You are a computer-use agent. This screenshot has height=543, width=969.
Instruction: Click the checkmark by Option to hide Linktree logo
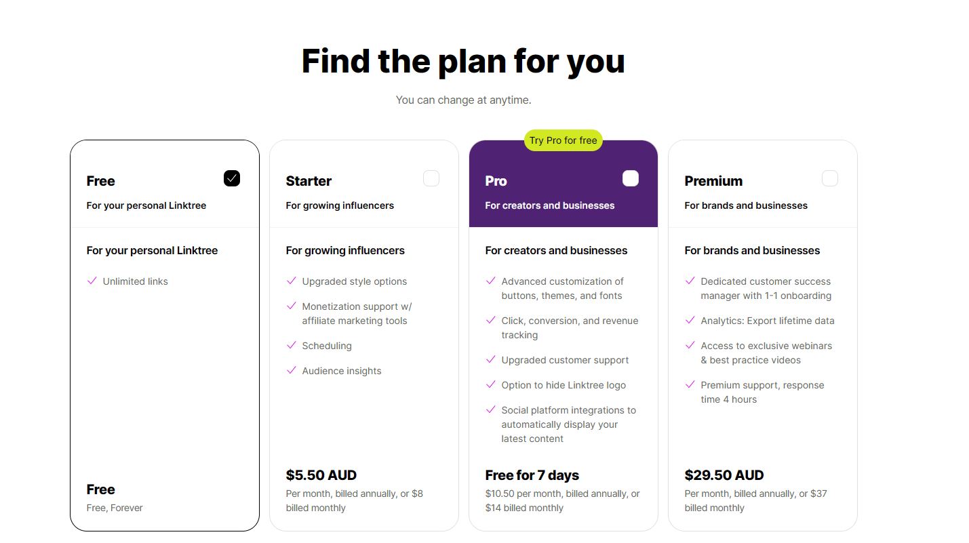point(491,384)
